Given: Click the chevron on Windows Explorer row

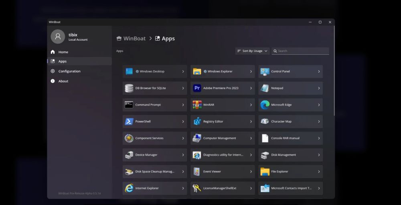Looking at the screenshot, I should click(251, 72).
